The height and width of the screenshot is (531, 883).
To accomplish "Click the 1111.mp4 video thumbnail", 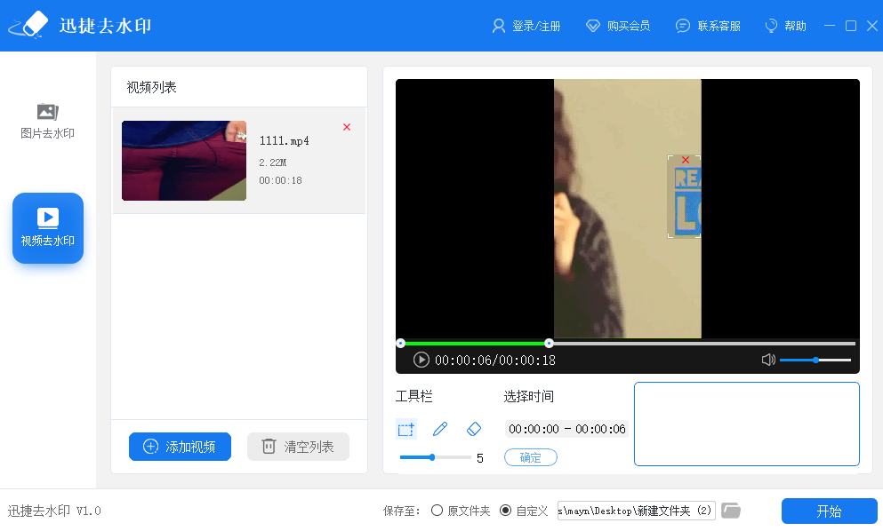I will 184,161.
